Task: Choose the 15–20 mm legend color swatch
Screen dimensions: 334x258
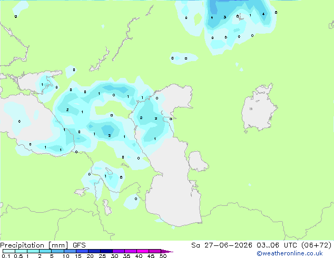Action: tap(82, 251)
